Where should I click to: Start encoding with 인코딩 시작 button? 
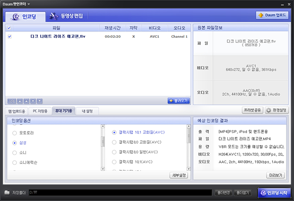tap(274, 193)
